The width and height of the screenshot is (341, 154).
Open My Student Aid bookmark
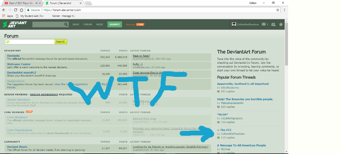[x=30, y=16]
